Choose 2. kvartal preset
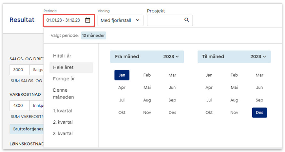Image resolution: width=285 pixels, height=152 pixels. click(63, 122)
